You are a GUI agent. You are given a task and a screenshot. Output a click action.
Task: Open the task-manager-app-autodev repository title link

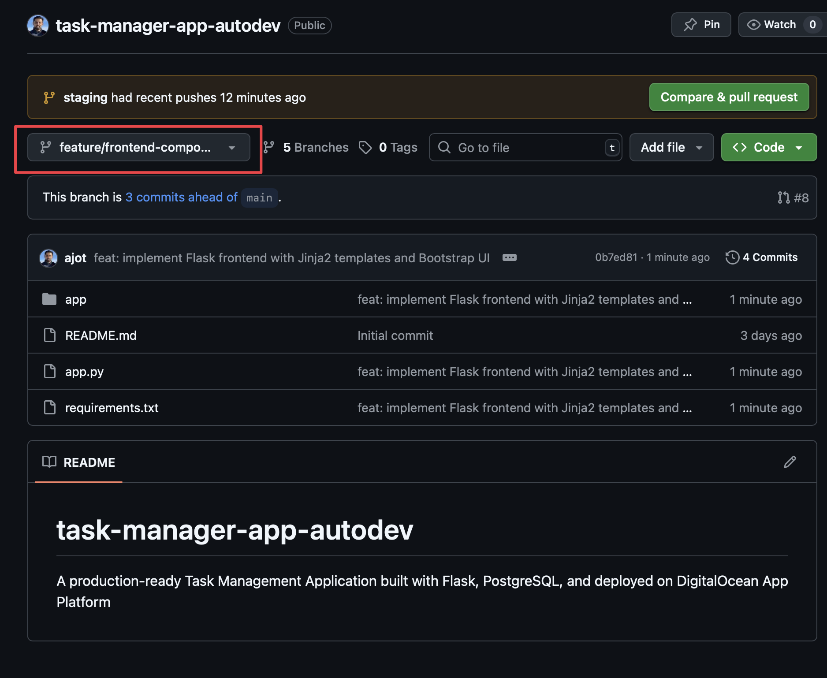click(x=168, y=26)
